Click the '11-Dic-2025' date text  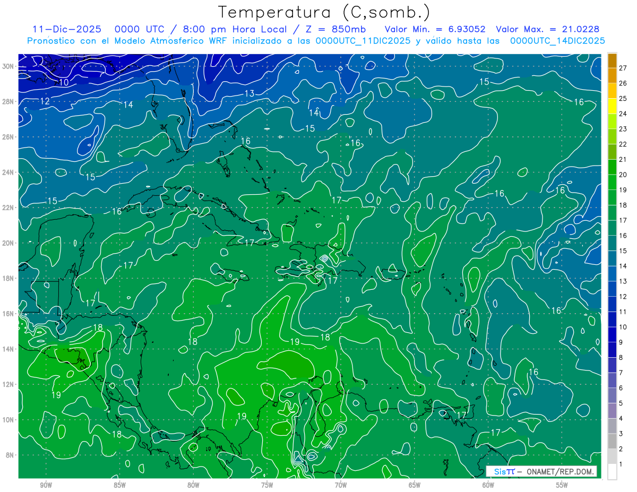pos(66,29)
